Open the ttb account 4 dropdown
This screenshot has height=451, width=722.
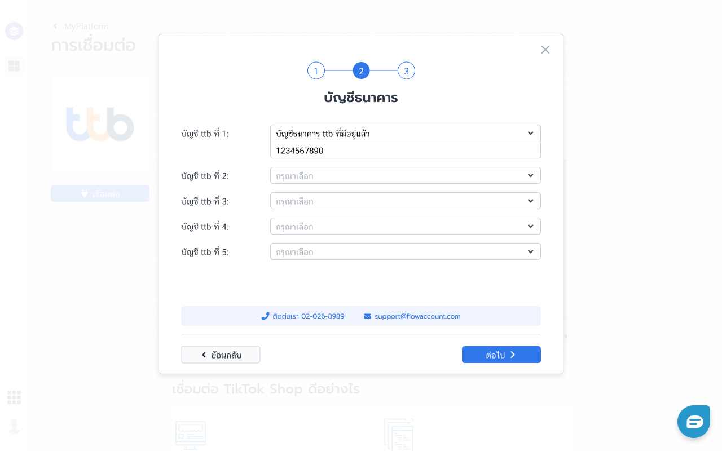tap(405, 227)
